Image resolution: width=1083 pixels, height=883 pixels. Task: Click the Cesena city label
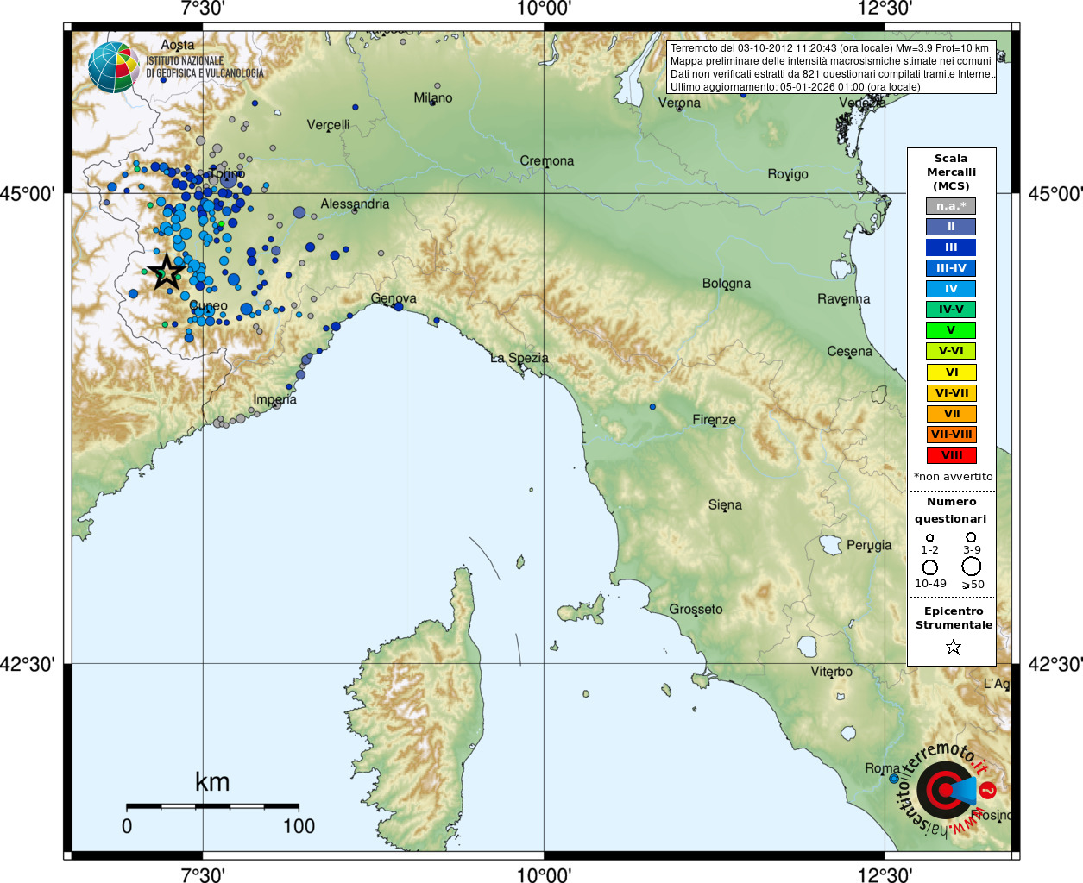click(x=850, y=352)
